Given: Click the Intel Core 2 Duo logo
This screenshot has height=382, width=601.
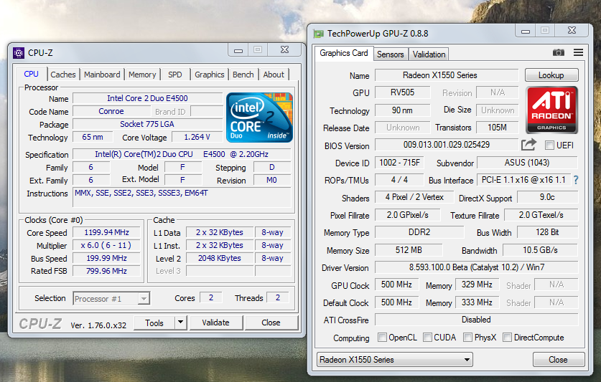Looking at the screenshot, I should (259, 116).
